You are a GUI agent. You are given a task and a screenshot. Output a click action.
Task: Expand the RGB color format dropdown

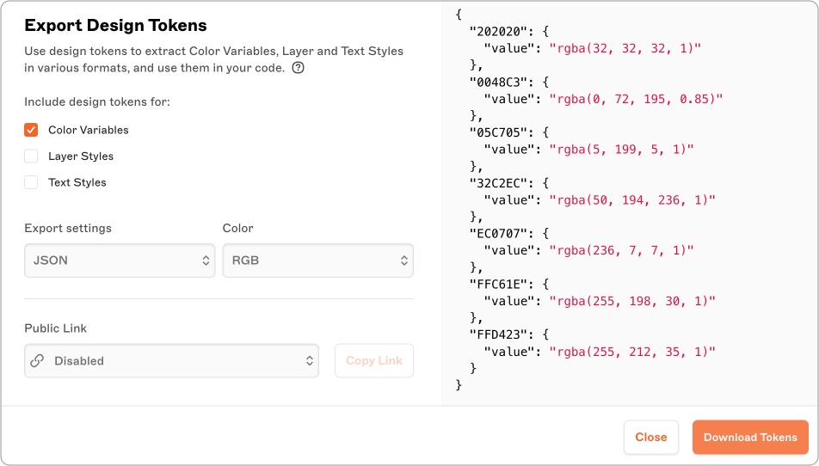click(x=317, y=261)
